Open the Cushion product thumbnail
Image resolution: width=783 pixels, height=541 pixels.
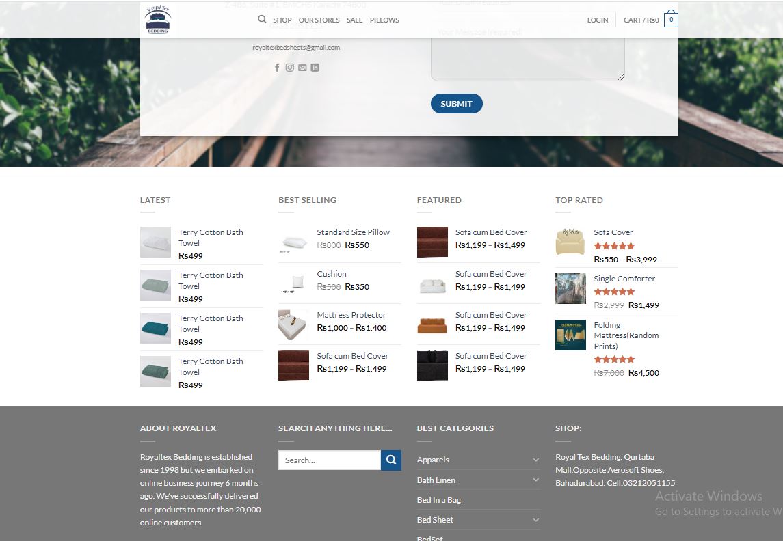click(x=293, y=283)
